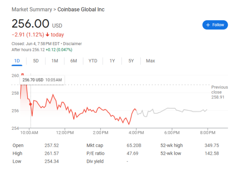Screen dimensions: 243x171
Task: Click the red marker at chart's opening peak
Action: pos(23,75)
